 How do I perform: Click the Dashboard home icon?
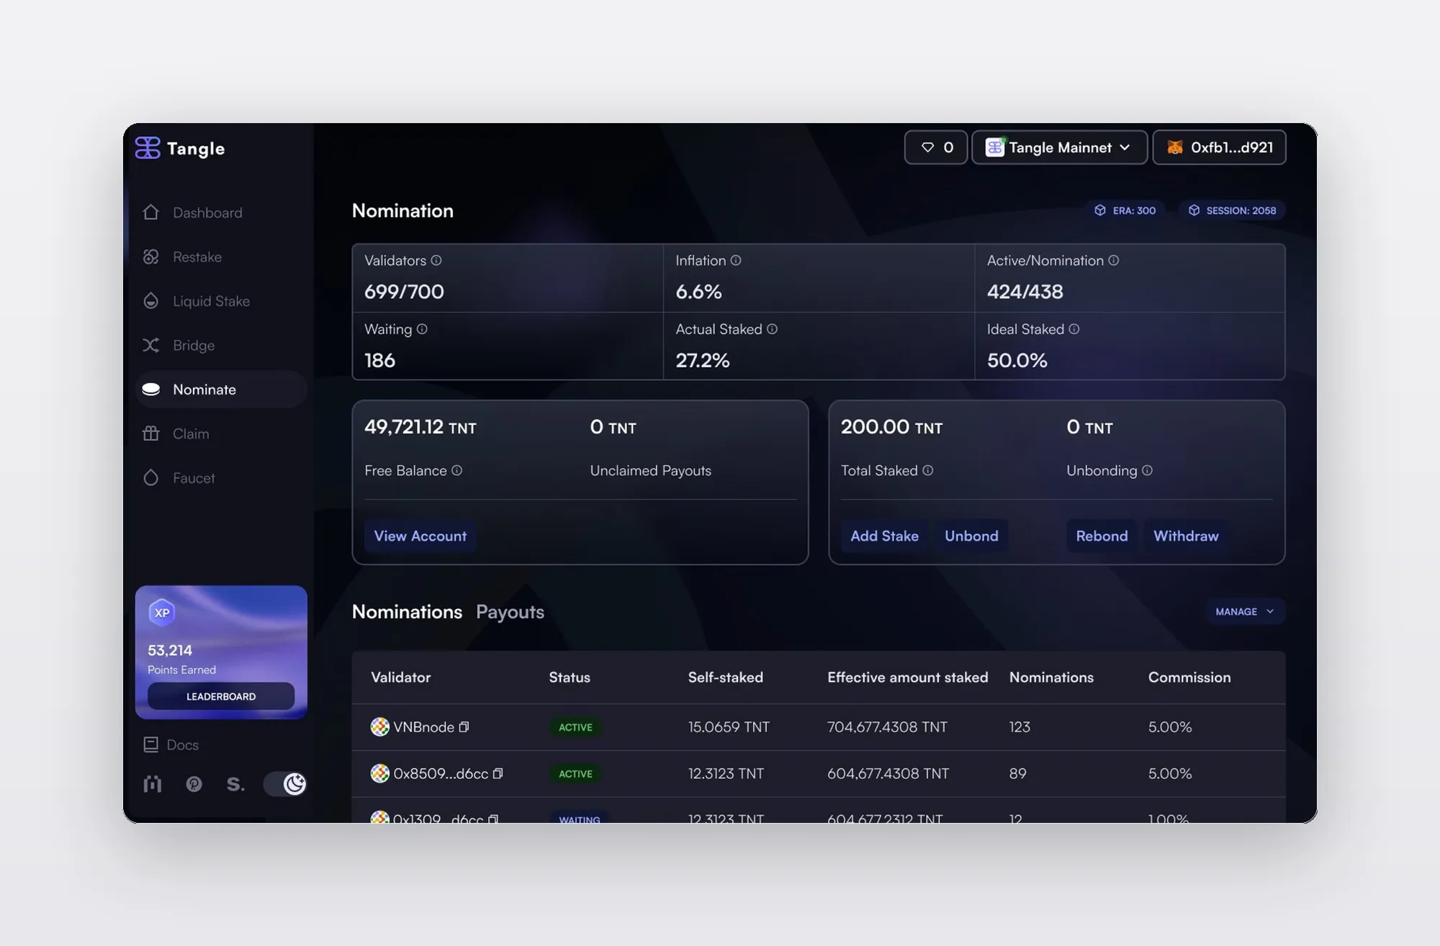(x=150, y=212)
